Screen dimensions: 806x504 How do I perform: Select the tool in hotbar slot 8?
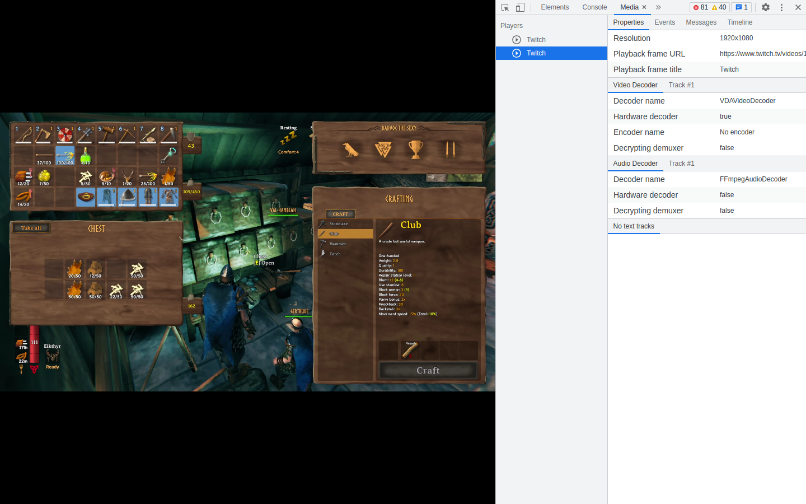(168, 134)
